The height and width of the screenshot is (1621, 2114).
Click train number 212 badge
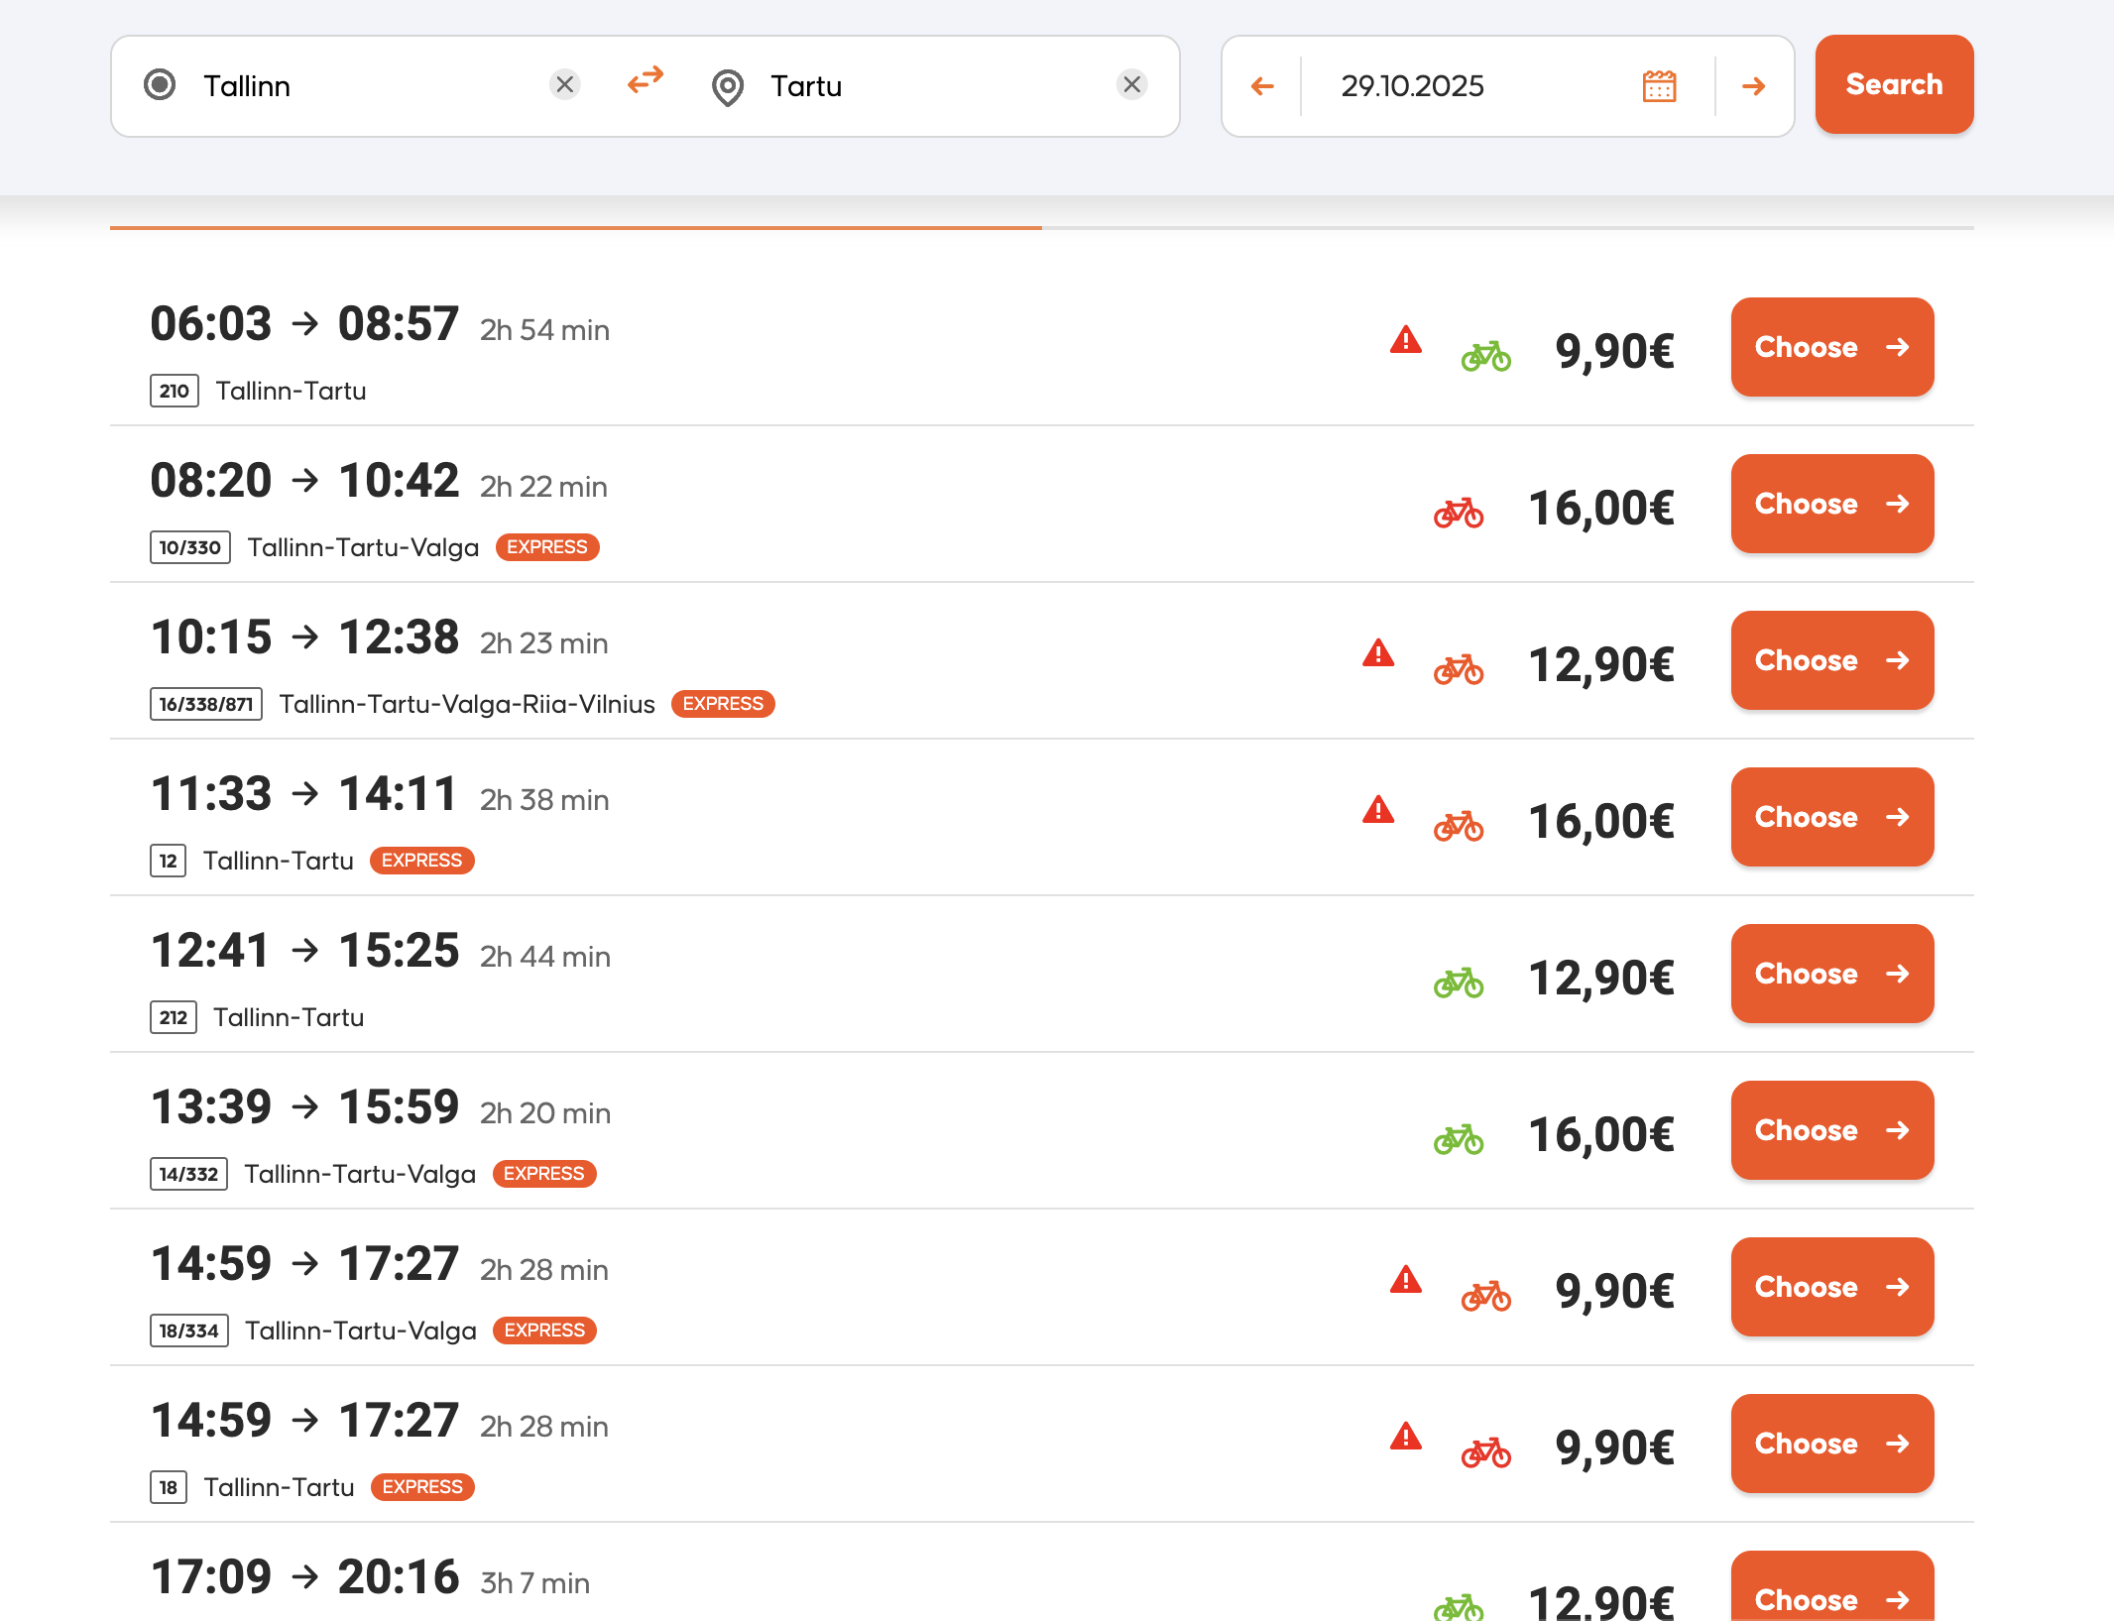(174, 1017)
